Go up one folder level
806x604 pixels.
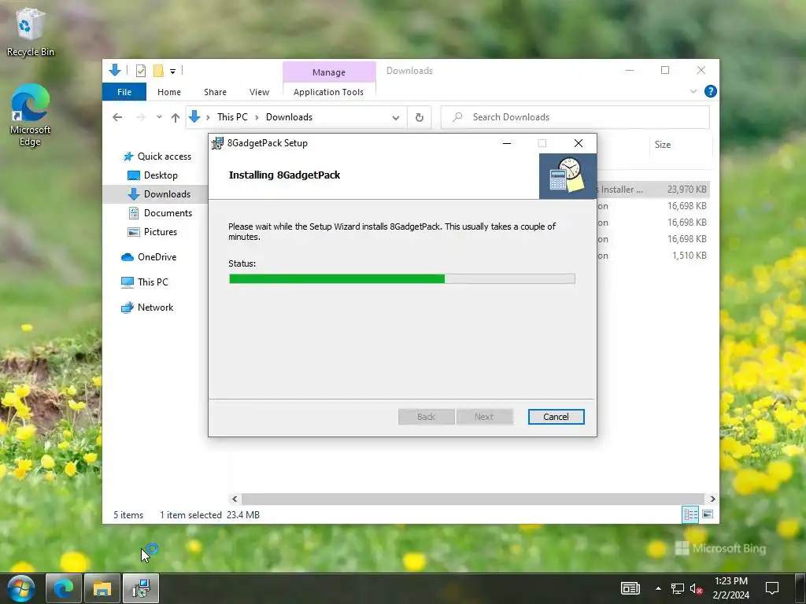176,118
